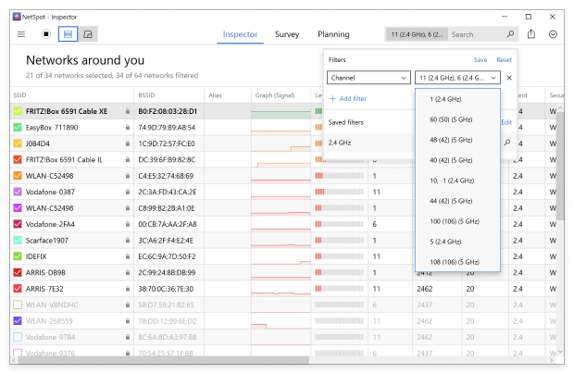Screen dimensions: 574x374
Task: Click signal graph for WLAN-268559
Action: [x=281, y=321]
